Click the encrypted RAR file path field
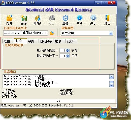Screen dimensions: 131x120 [x=26, y=33]
